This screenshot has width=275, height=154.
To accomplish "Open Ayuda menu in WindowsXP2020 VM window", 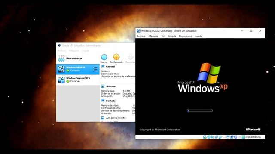I will pyautogui.click(x=199, y=36).
